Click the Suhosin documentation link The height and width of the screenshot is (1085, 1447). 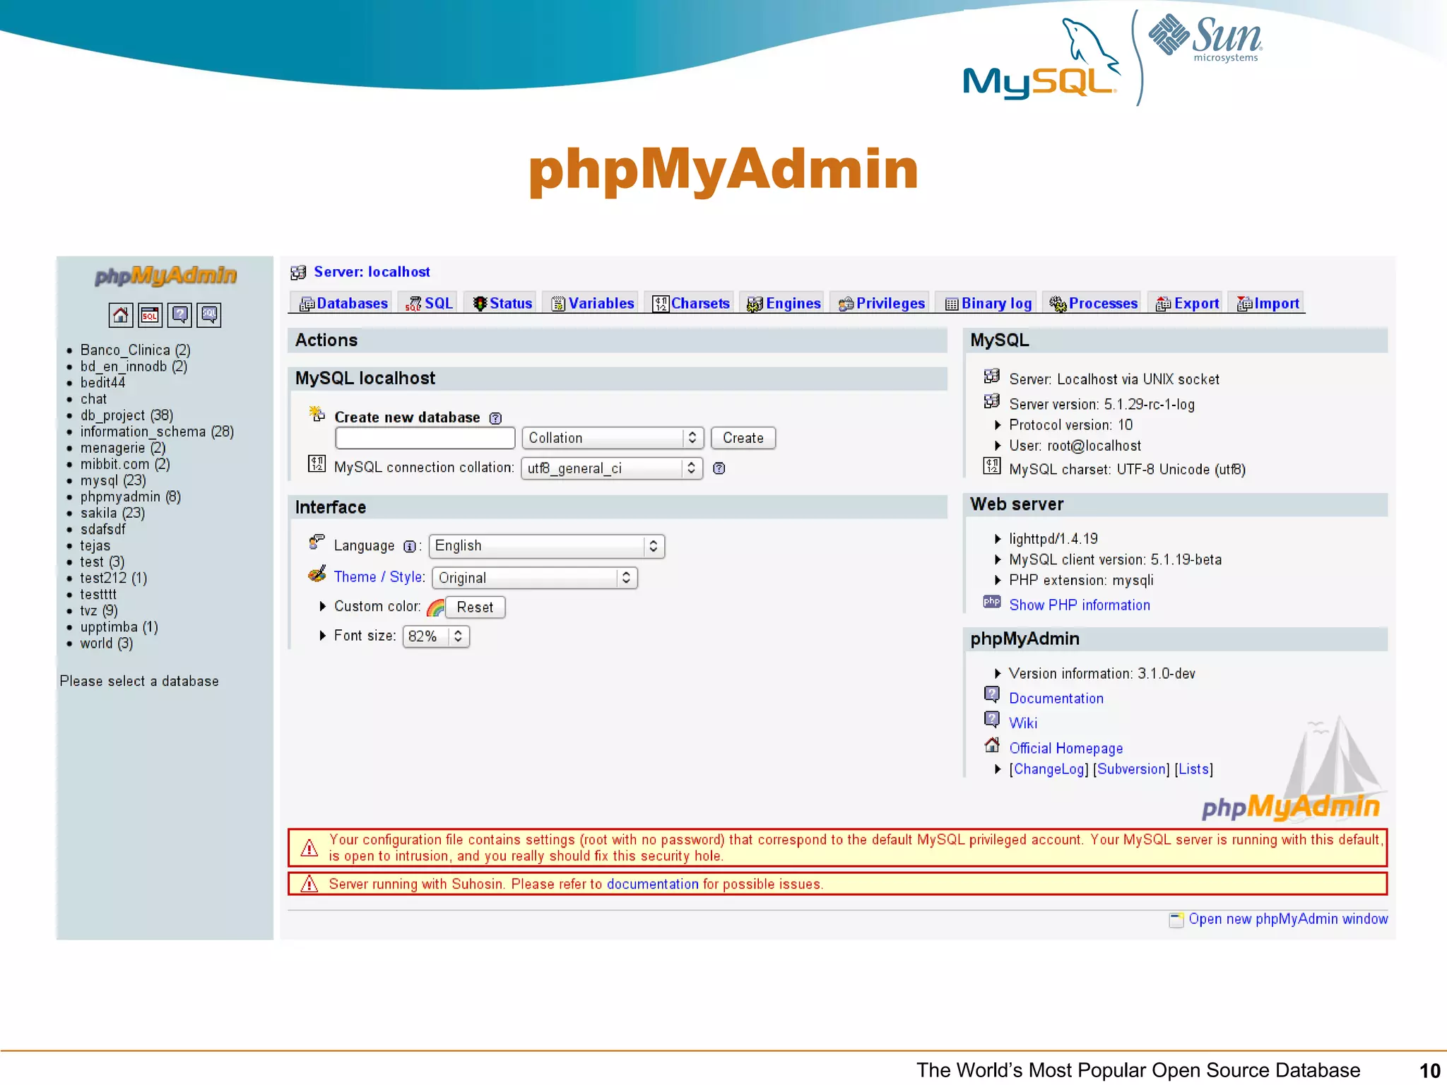click(652, 884)
